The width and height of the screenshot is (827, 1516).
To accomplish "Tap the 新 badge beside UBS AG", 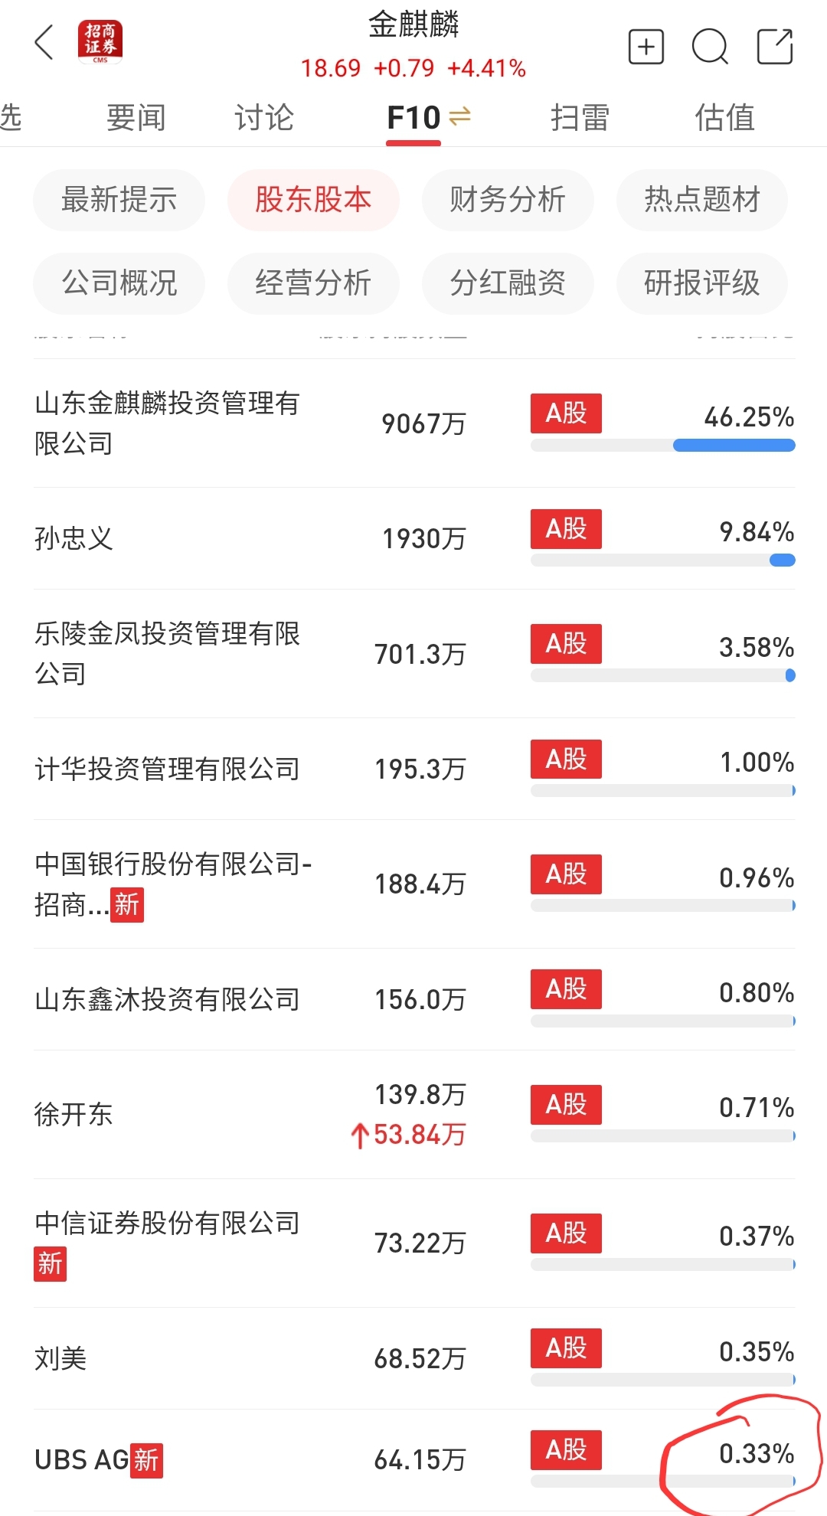I will [146, 1460].
